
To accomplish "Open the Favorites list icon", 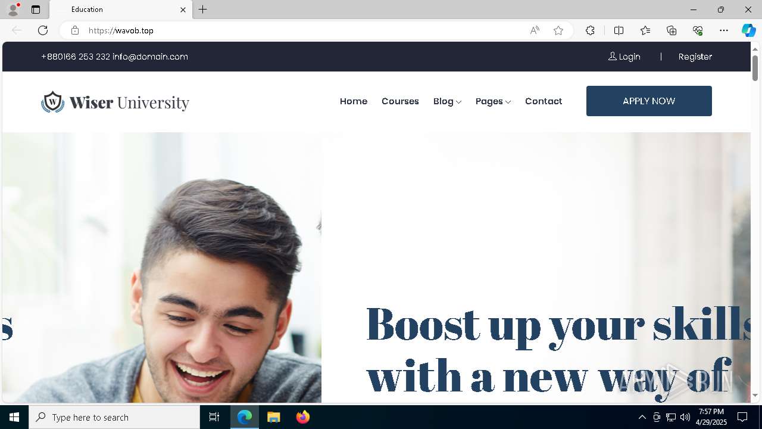I will click(645, 30).
